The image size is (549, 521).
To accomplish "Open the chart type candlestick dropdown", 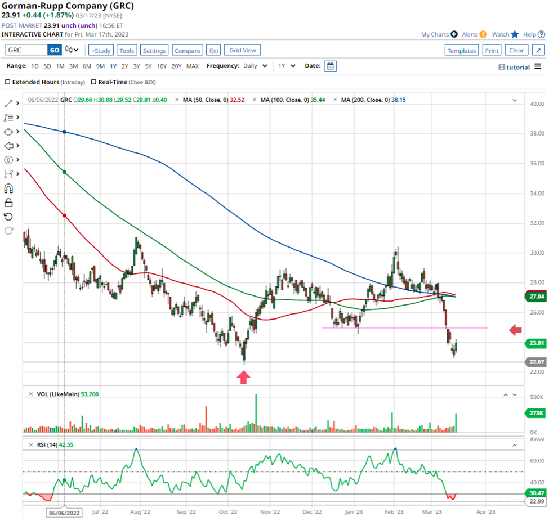I will tap(72, 50).
